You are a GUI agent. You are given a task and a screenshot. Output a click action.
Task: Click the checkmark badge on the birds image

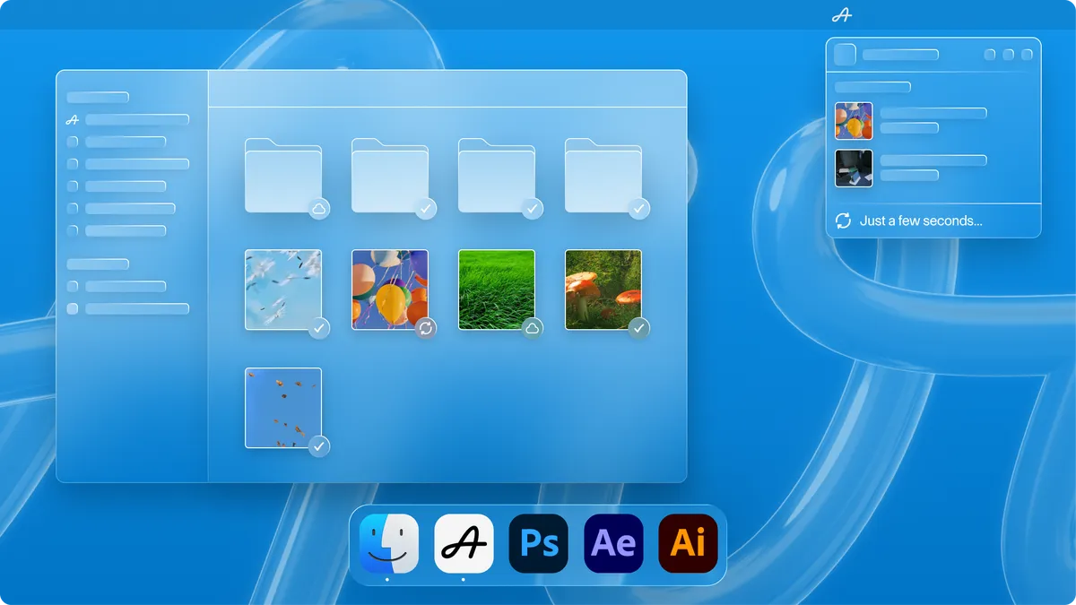(x=319, y=328)
